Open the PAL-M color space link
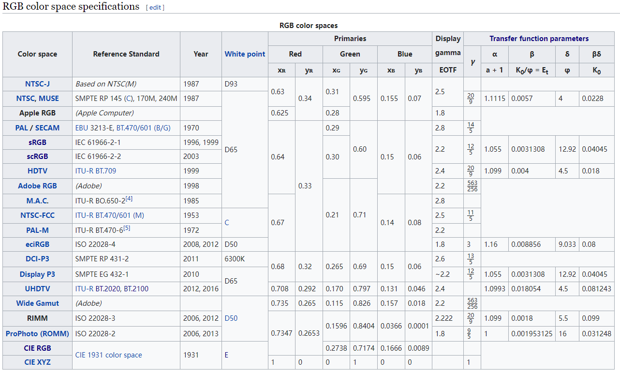This screenshot has width=620, height=371. pos(37,230)
